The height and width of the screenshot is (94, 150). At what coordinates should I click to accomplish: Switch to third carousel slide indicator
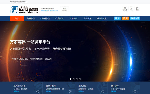[77, 79]
